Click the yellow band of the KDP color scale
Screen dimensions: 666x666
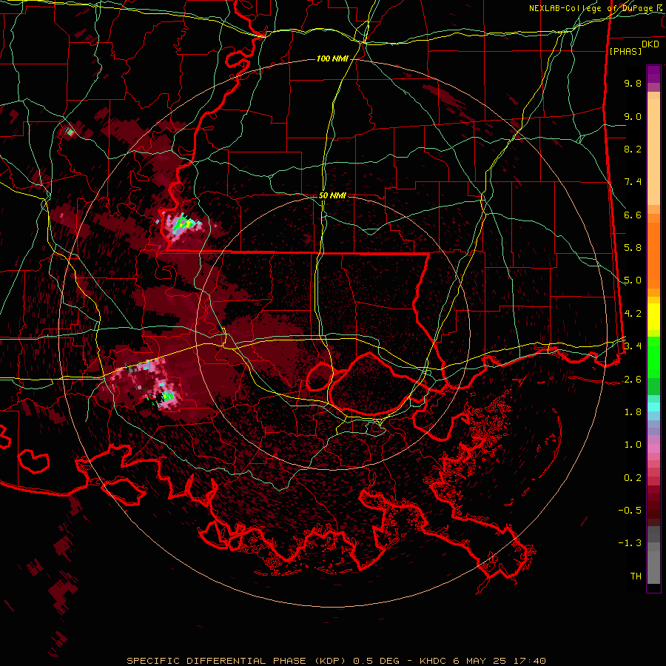click(x=653, y=317)
